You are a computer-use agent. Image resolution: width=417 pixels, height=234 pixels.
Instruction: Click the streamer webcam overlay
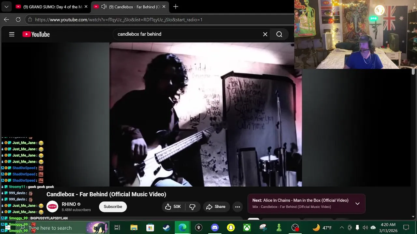coord(355,34)
